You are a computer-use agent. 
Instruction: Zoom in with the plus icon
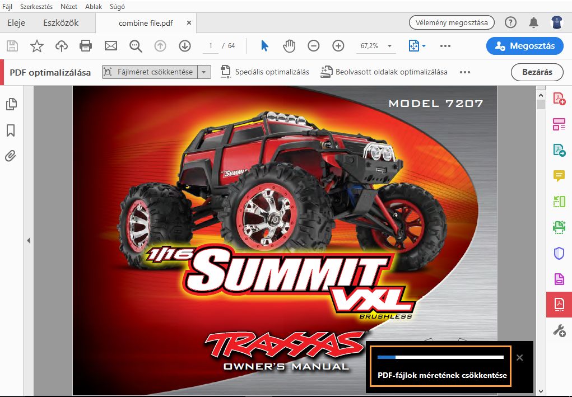[x=338, y=46]
